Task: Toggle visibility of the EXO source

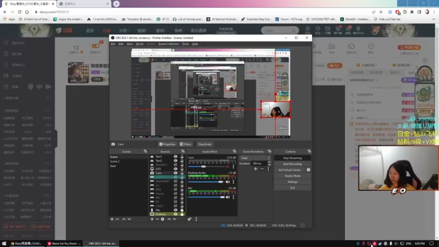Action: pos(176,169)
